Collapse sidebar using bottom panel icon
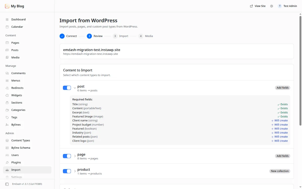 coord(7,184)
